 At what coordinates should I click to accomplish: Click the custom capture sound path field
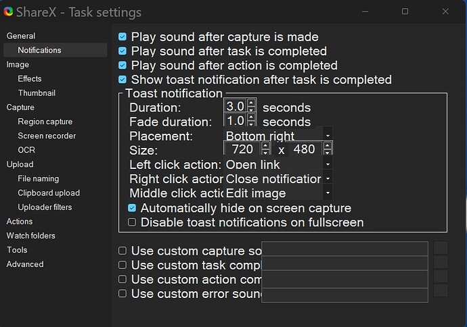pyautogui.click(x=345, y=249)
